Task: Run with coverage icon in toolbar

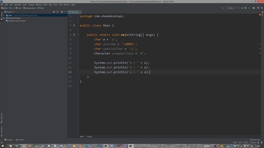Action: (246, 8)
